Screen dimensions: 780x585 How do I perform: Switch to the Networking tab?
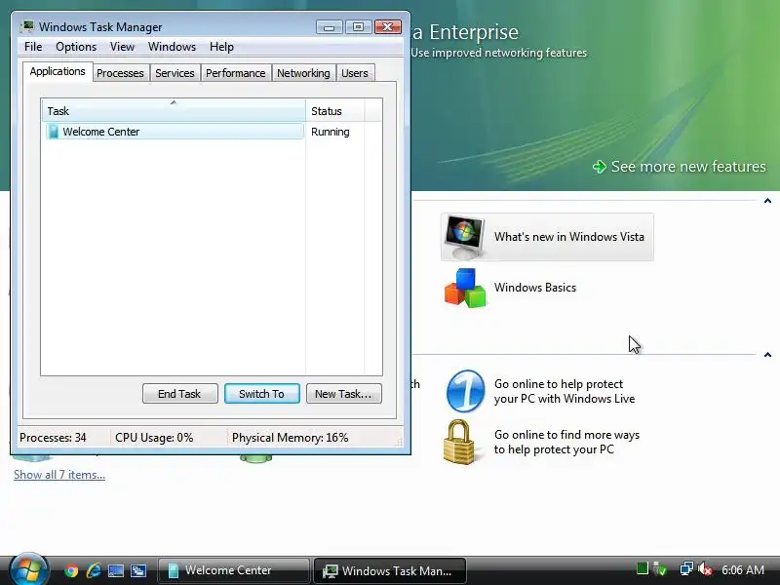[303, 73]
